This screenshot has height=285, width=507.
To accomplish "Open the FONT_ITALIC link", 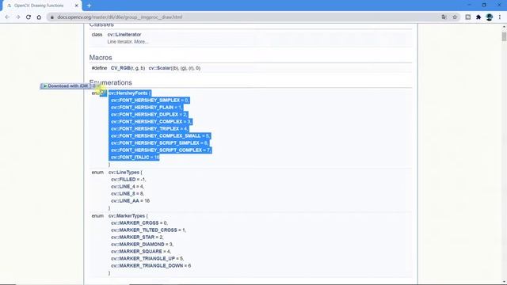I will pyautogui.click(x=130, y=158).
